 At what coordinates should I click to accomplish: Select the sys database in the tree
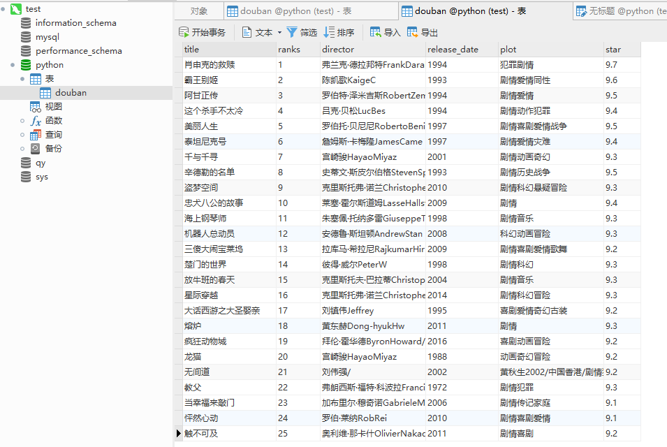[42, 177]
